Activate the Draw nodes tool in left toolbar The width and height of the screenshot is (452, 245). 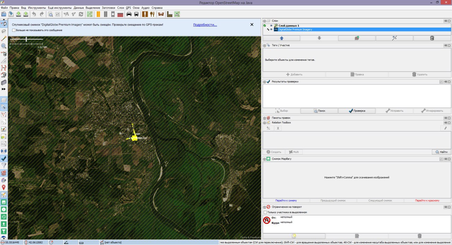pyautogui.click(x=4, y=39)
